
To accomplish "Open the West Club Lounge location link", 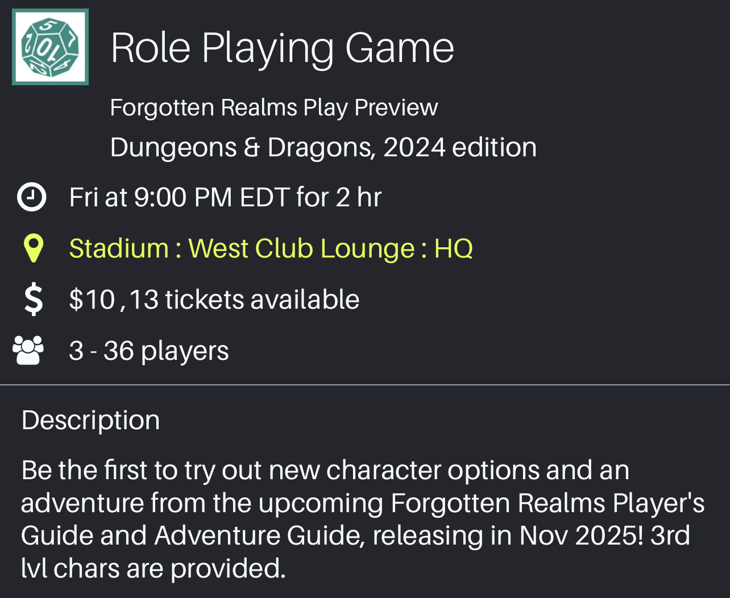I will [x=301, y=248].
